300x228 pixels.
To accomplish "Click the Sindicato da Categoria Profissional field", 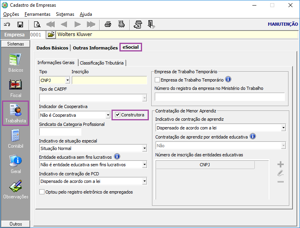I will click(60, 132).
